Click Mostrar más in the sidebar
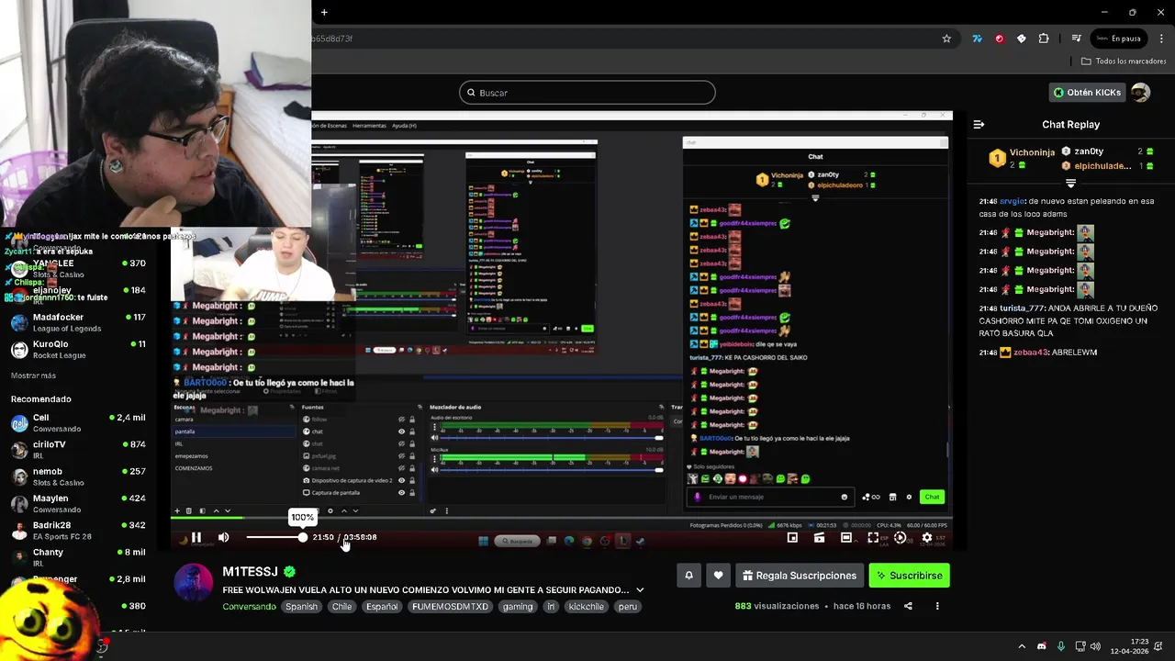This screenshot has width=1175, height=661. (33, 375)
